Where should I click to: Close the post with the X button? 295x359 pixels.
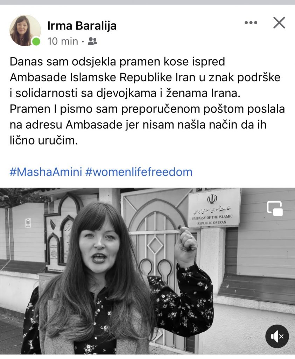pos(279,23)
